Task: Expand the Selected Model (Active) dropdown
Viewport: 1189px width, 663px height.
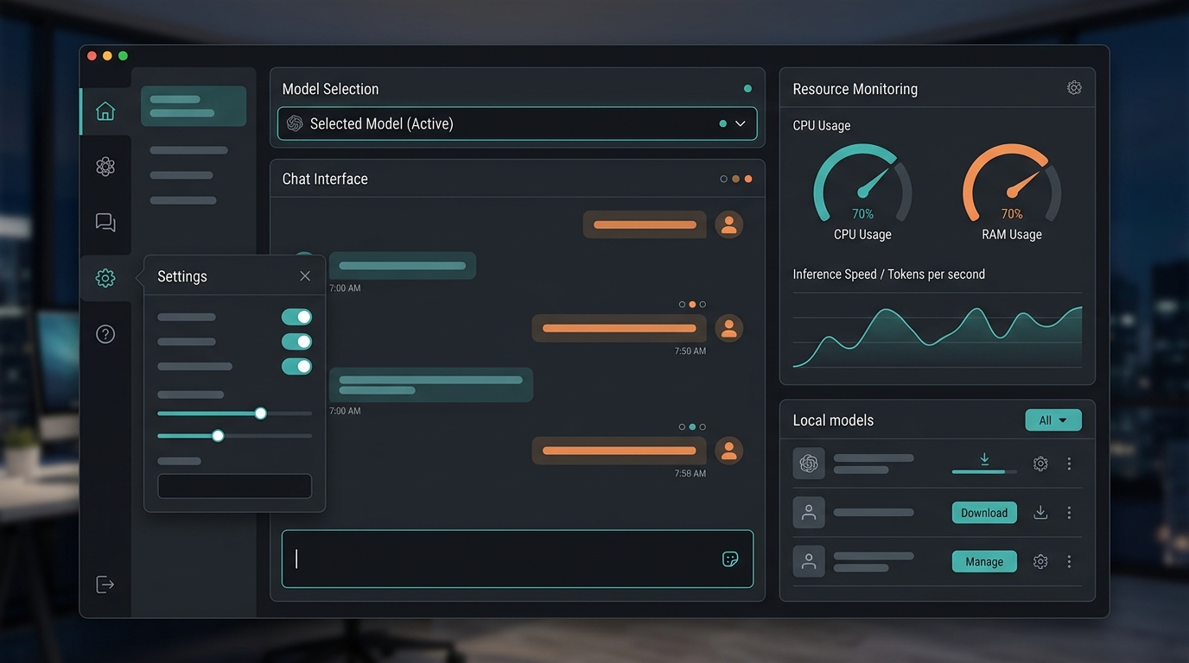Action: [x=517, y=123]
